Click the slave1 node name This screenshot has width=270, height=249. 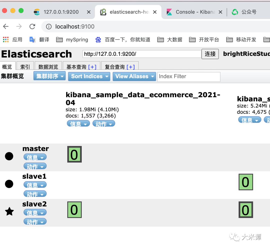click(34, 176)
